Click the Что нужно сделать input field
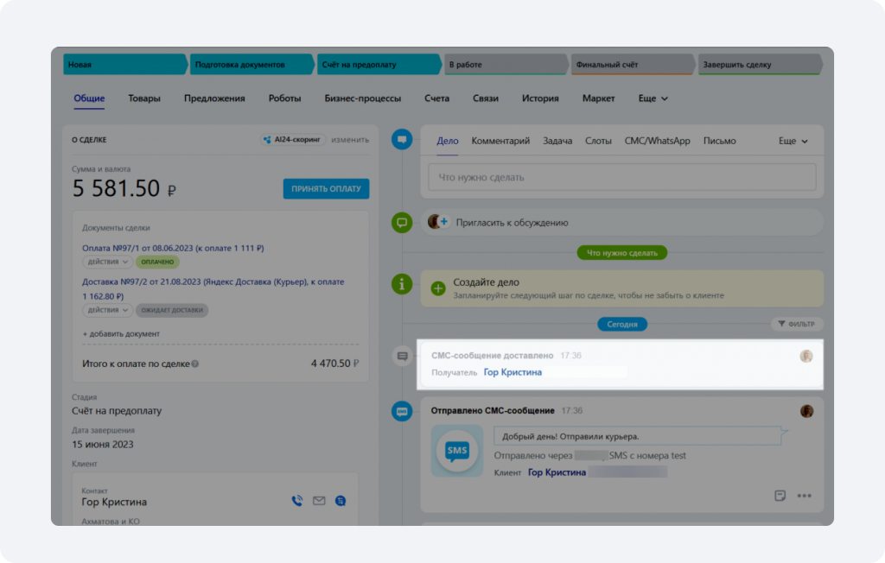 point(622,177)
